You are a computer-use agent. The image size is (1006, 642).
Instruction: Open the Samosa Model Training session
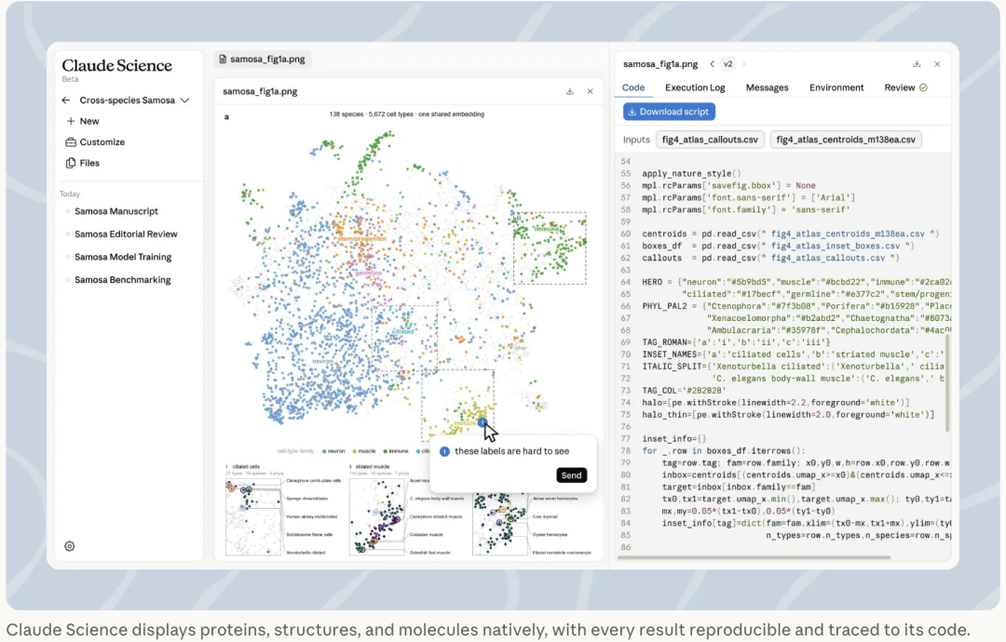[x=123, y=257]
